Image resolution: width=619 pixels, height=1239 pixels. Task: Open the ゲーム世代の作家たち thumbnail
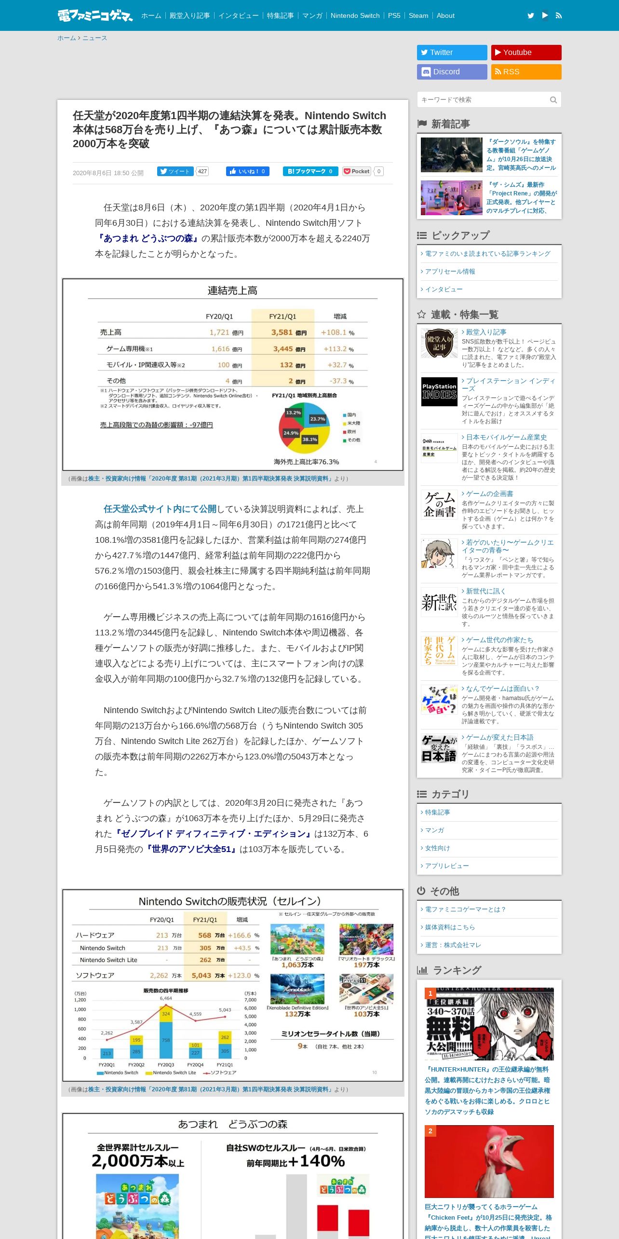[x=439, y=651]
